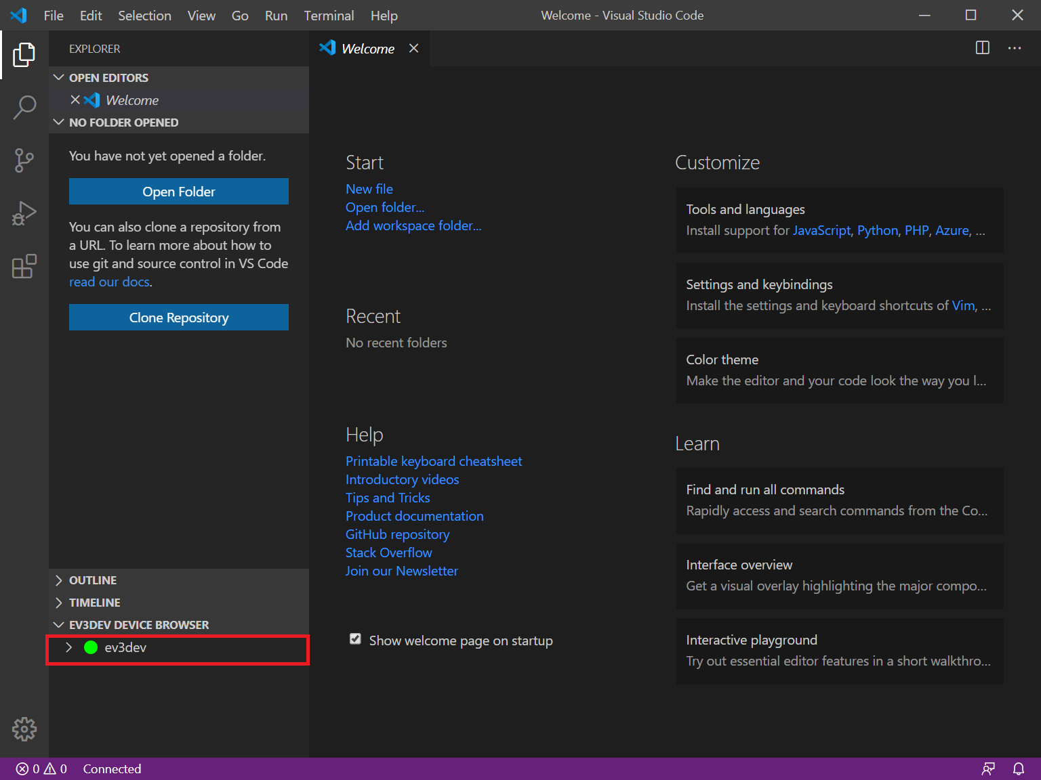Install Azure support link
The image size is (1041, 780).
pyautogui.click(x=952, y=230)
